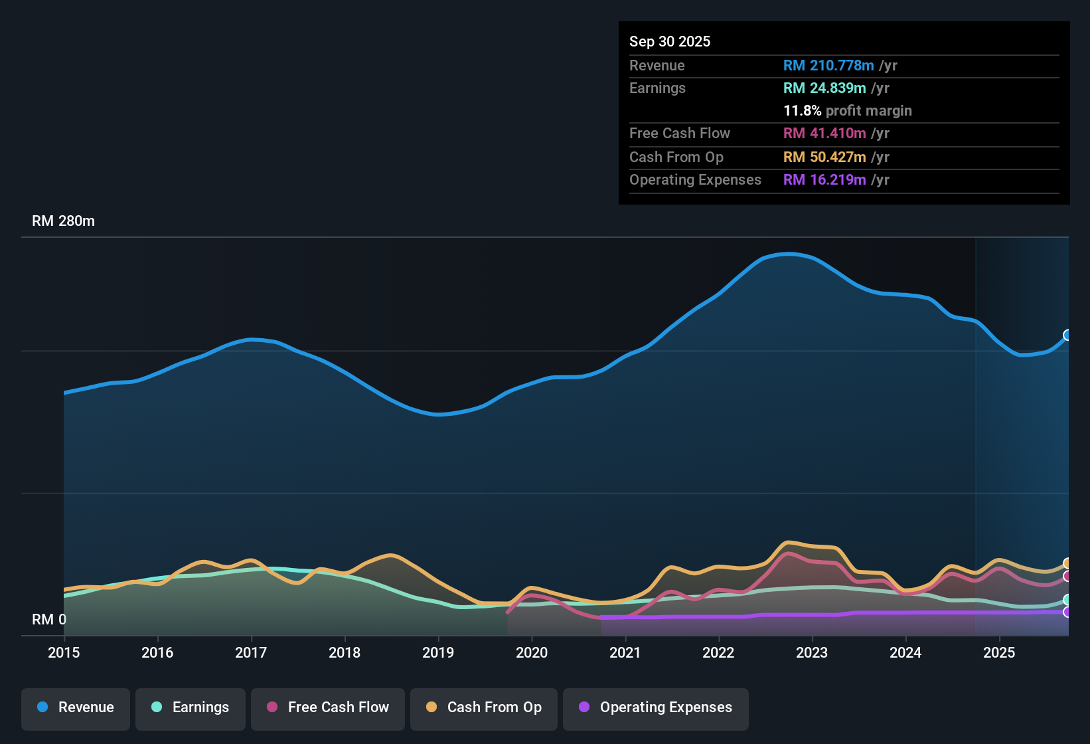Select the Revenue endpoint marker on the chart
1090x744 pixels.
pos(1066,336)
